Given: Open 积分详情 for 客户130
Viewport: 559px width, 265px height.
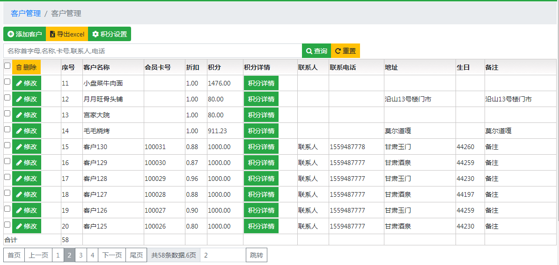Looking at the screenshot, I should point(261,147).
